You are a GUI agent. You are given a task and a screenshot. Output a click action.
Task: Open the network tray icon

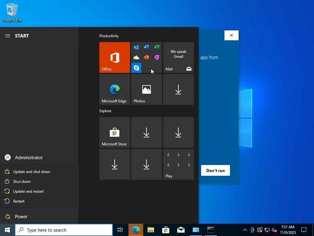coord(267,230)
